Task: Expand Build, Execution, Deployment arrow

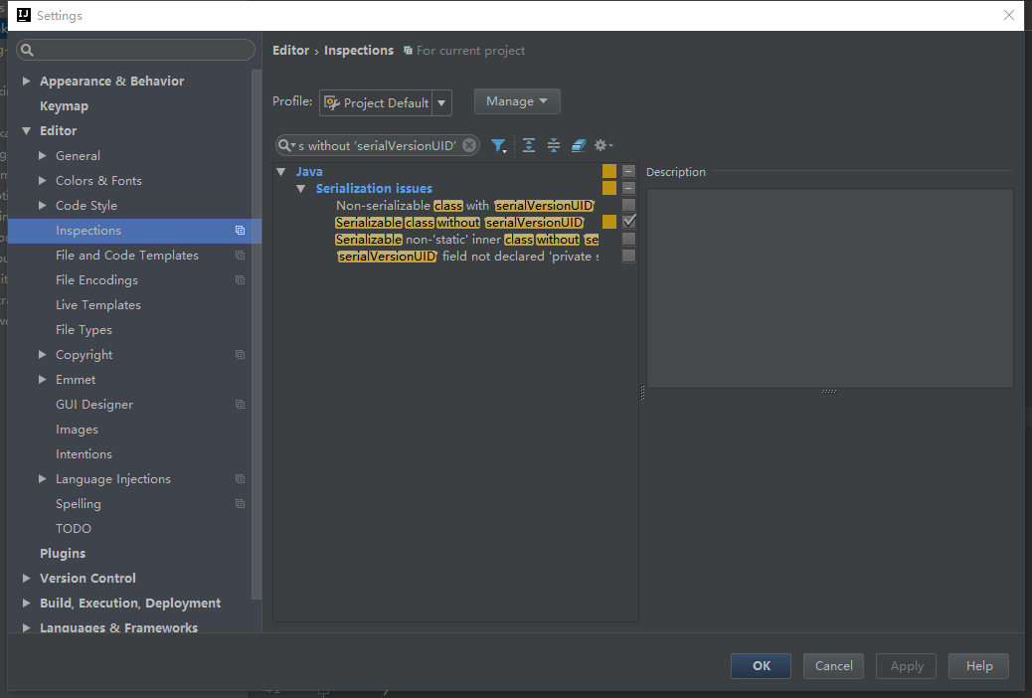Action: point(26,604)
